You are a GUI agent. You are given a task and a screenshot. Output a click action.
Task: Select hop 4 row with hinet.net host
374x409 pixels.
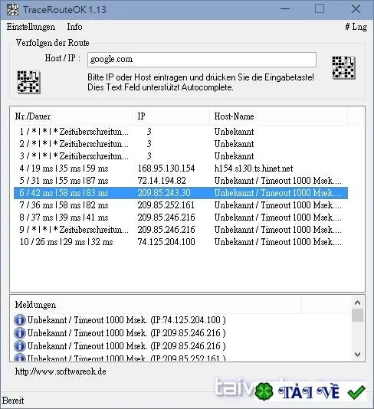181,169
